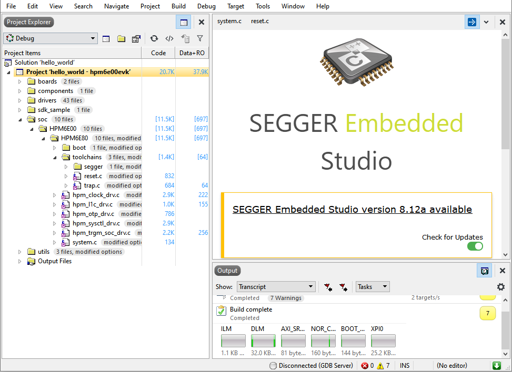
Task: Expand the drivers folder
Action: coord(19,101)
